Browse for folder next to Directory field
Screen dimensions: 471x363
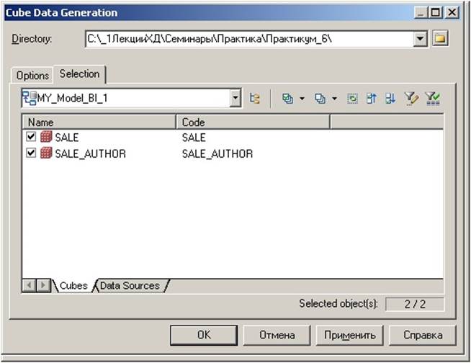coord(440,38)
